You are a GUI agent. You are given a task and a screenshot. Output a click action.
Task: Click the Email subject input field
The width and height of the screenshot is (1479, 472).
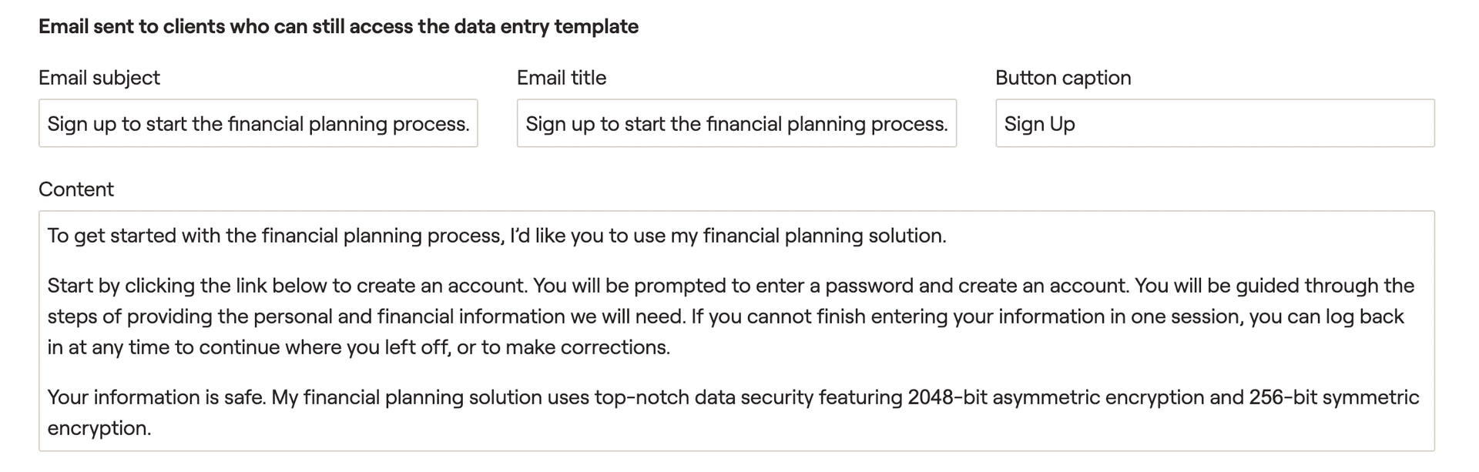[258, 123]
